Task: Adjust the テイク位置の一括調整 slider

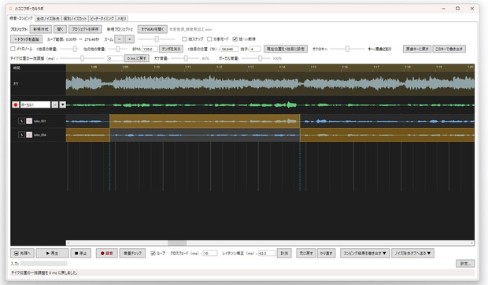Action: coord(83,58)
